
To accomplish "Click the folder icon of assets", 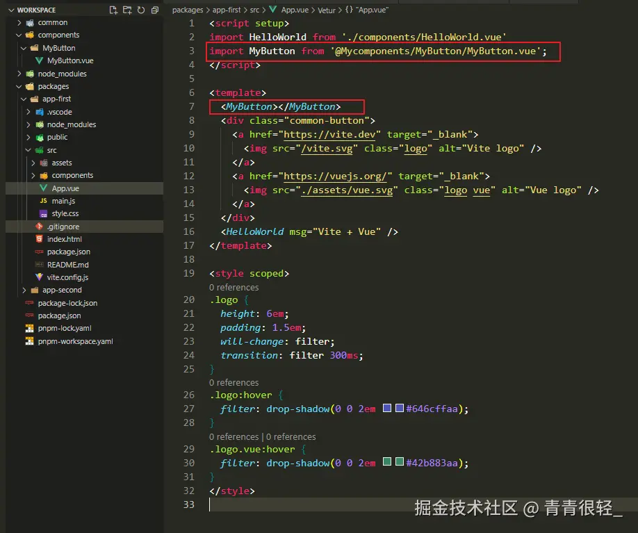I will coord(44,163).
